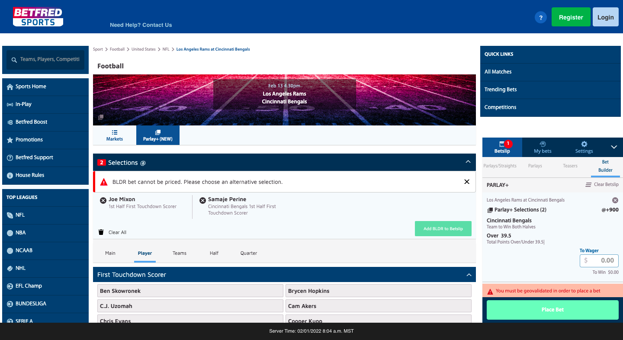The image size is (623, 340).
Task: Click the Betfred Boost icon
Action: coord(10,122)
